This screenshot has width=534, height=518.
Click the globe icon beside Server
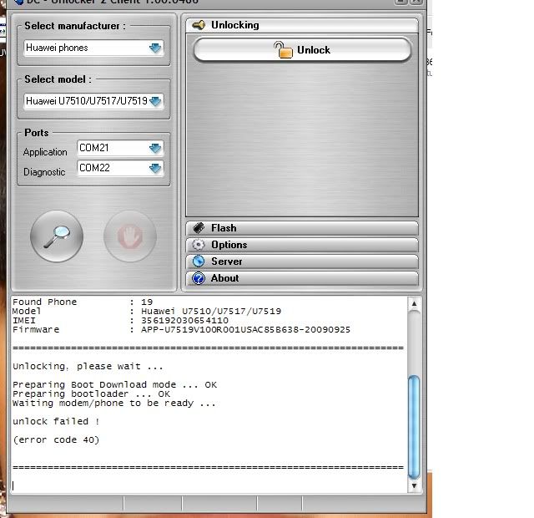(x=199, y=262)
